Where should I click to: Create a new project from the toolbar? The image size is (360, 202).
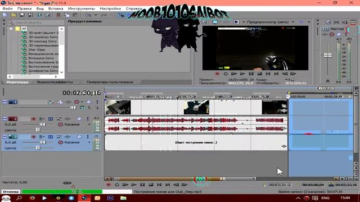(x=5, y=15)
